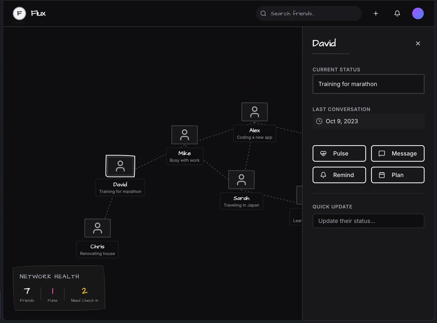
Task: Click the 7 Friends stat
Action: tap(27, 295)
